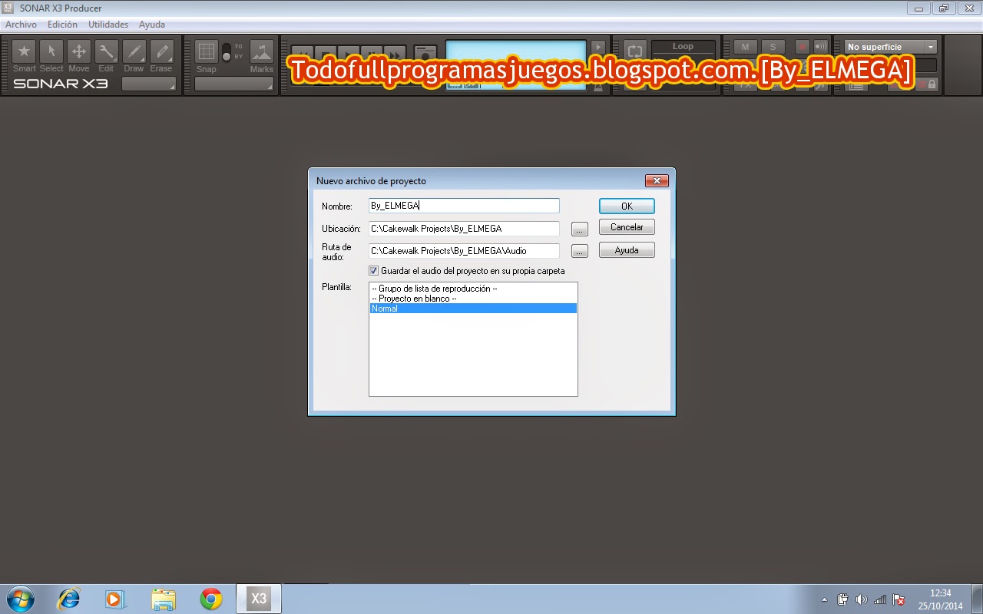Viewport: 983px width, 614px height.
Task: Toggle the record arm button
Action: (802, 47)
